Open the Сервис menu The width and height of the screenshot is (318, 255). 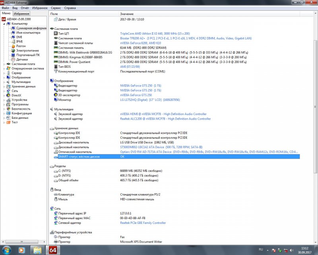tap(56, 8)
